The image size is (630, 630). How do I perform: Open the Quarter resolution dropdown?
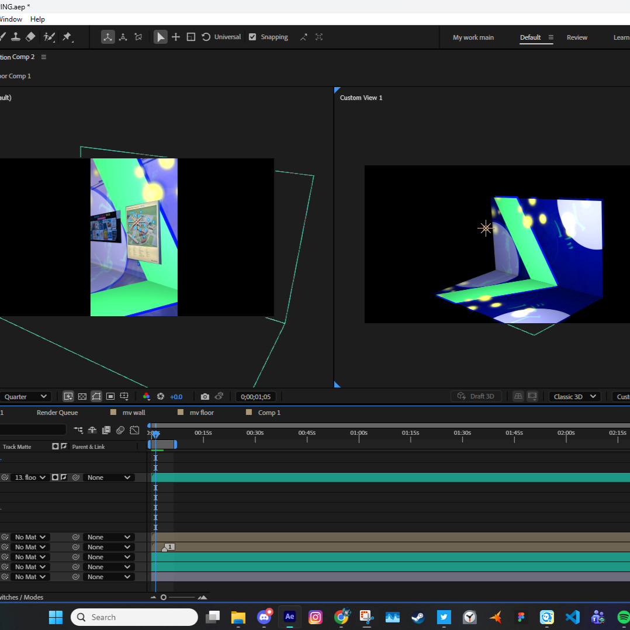[26, 396]
